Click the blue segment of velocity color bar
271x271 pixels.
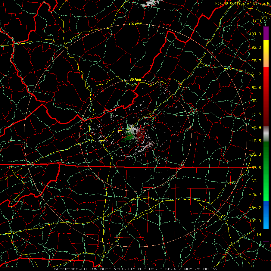[266, 215]
